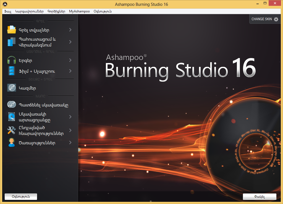Click the Ashampoo logo in the title bar
Screen dimensions: 283x204
5,4
